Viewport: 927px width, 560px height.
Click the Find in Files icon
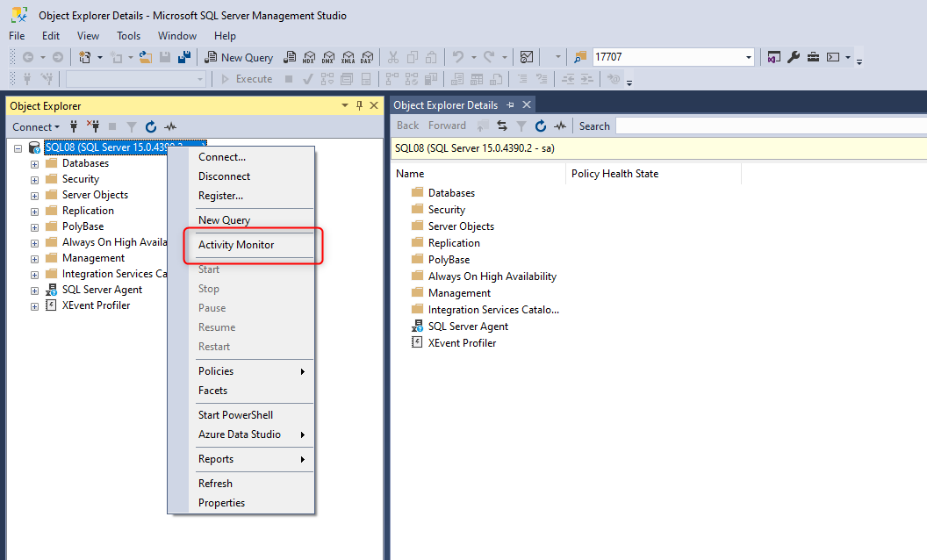[x=580, y=57]
